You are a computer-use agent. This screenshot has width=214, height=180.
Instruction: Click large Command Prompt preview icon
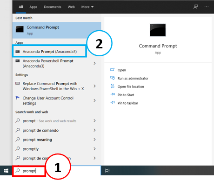pyautogui.click(x=158, y=30)
